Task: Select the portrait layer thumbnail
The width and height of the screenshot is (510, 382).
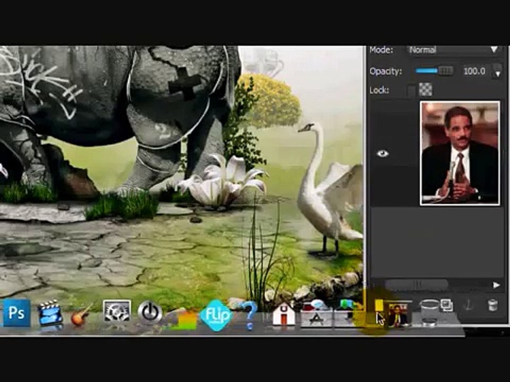Action: click(x=460, y=153)
